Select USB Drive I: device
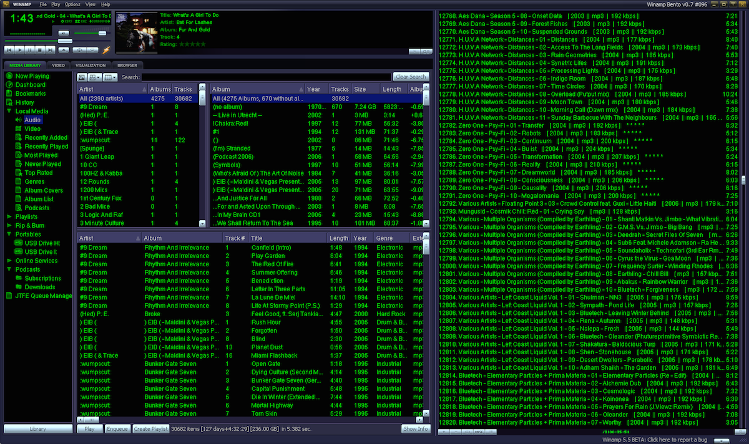The width and height of the screenshot is (749, 444). click(x=42, y=251)
